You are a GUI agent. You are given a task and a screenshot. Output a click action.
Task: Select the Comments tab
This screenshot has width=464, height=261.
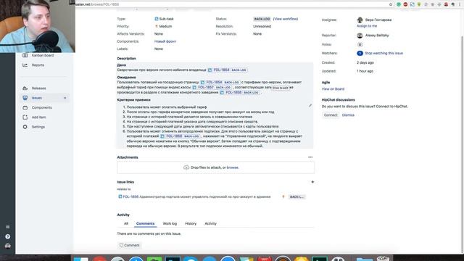[145, 224]
